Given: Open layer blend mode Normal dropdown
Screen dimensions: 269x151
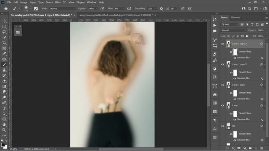Looking at the screenshot, I should 233,30.
